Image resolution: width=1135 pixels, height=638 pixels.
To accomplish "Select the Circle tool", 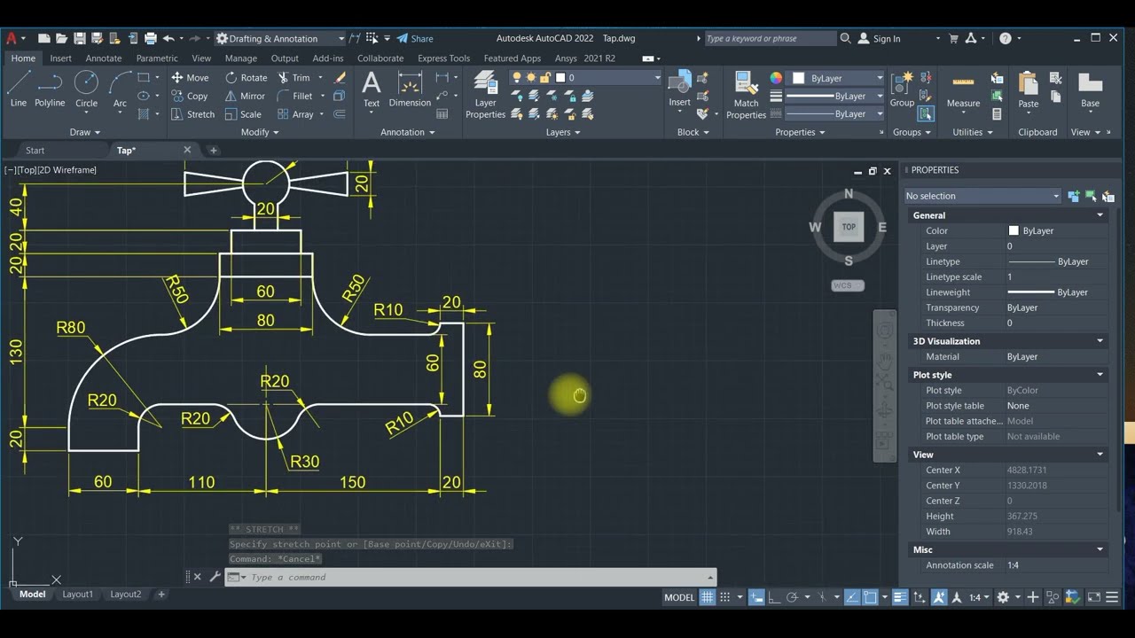I will 86,89.
